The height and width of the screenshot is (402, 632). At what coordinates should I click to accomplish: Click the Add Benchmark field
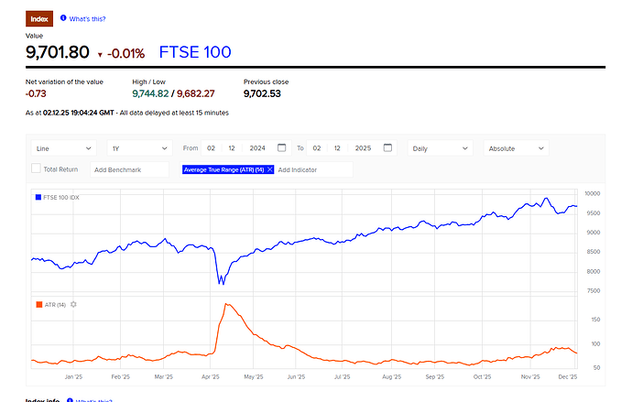click(x=129, y=169)
